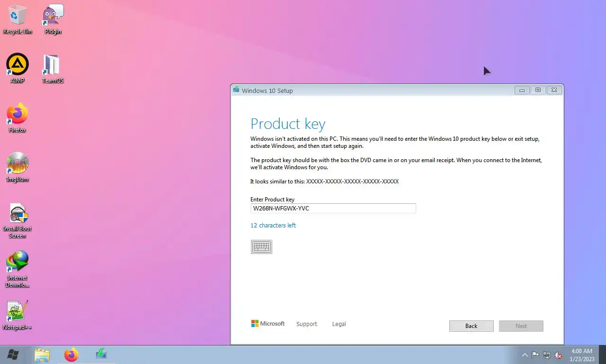Click the network tray icon

[x=547, y=355]
